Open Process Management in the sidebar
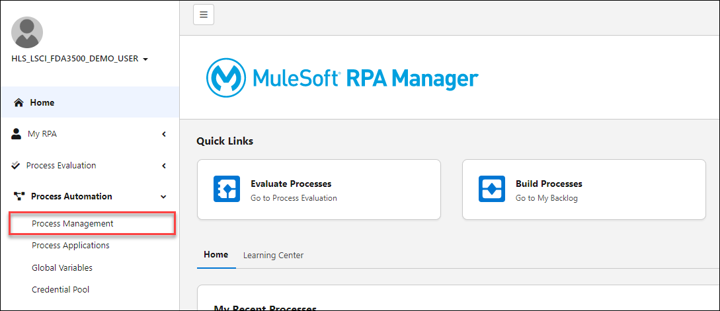 [x=73, y=223]
